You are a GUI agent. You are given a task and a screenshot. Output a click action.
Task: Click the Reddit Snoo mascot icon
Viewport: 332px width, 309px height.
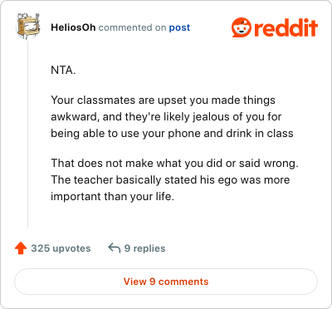coord(242,27)
